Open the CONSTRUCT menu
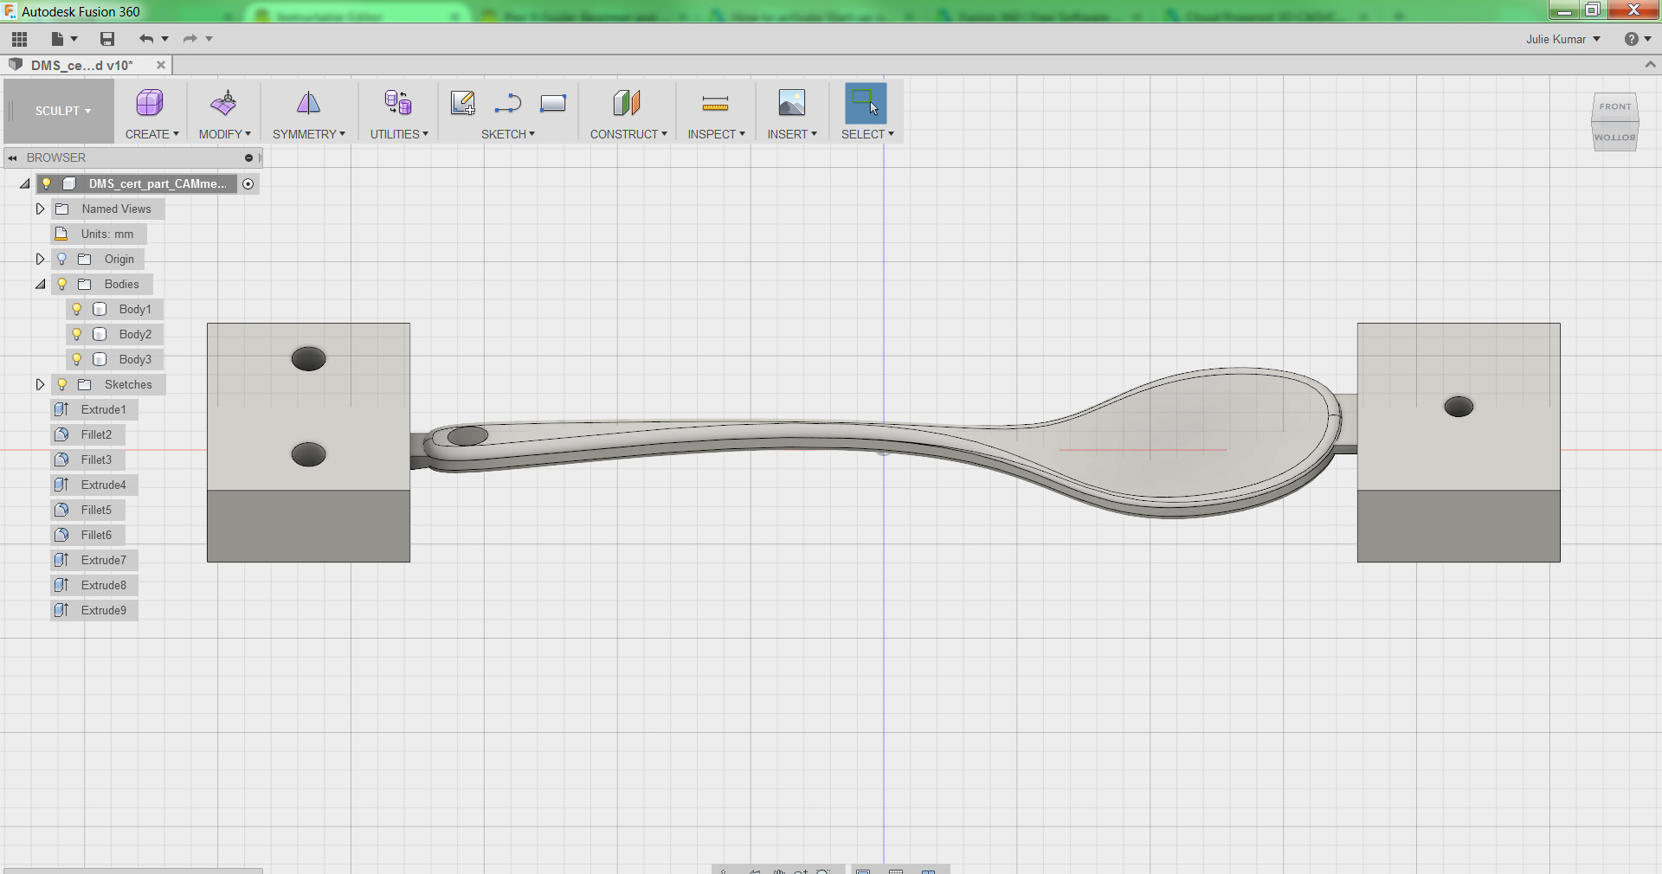The image size is (1662, 874). [628, 134]
